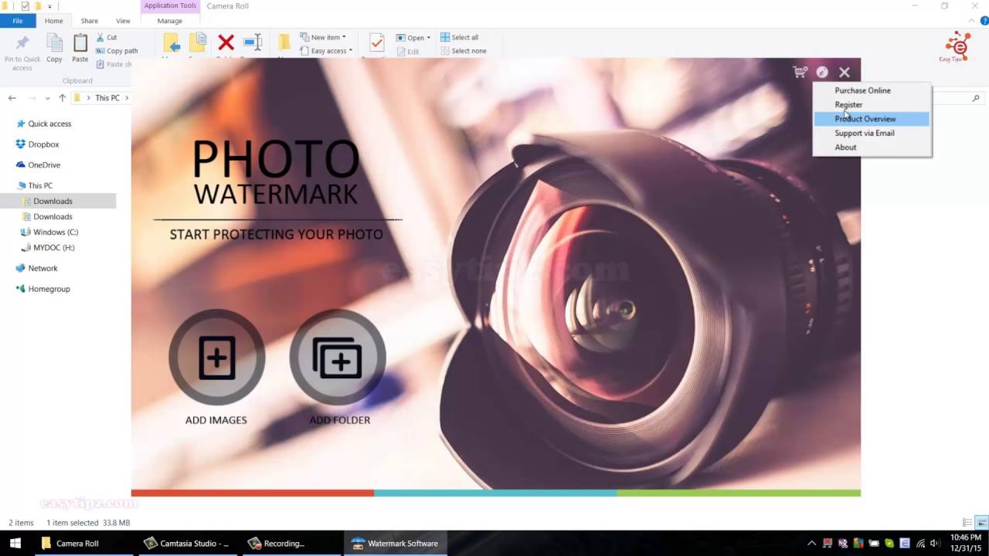
Task: Select MYDOC (H:) drive
Action: pyautogui.click(x=53, y=247)
